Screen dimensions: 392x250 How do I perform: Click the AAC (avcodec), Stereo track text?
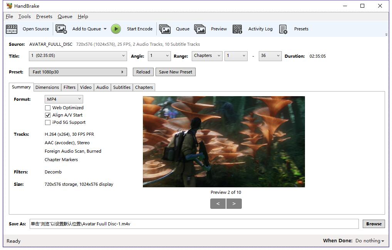click(67, 143)
